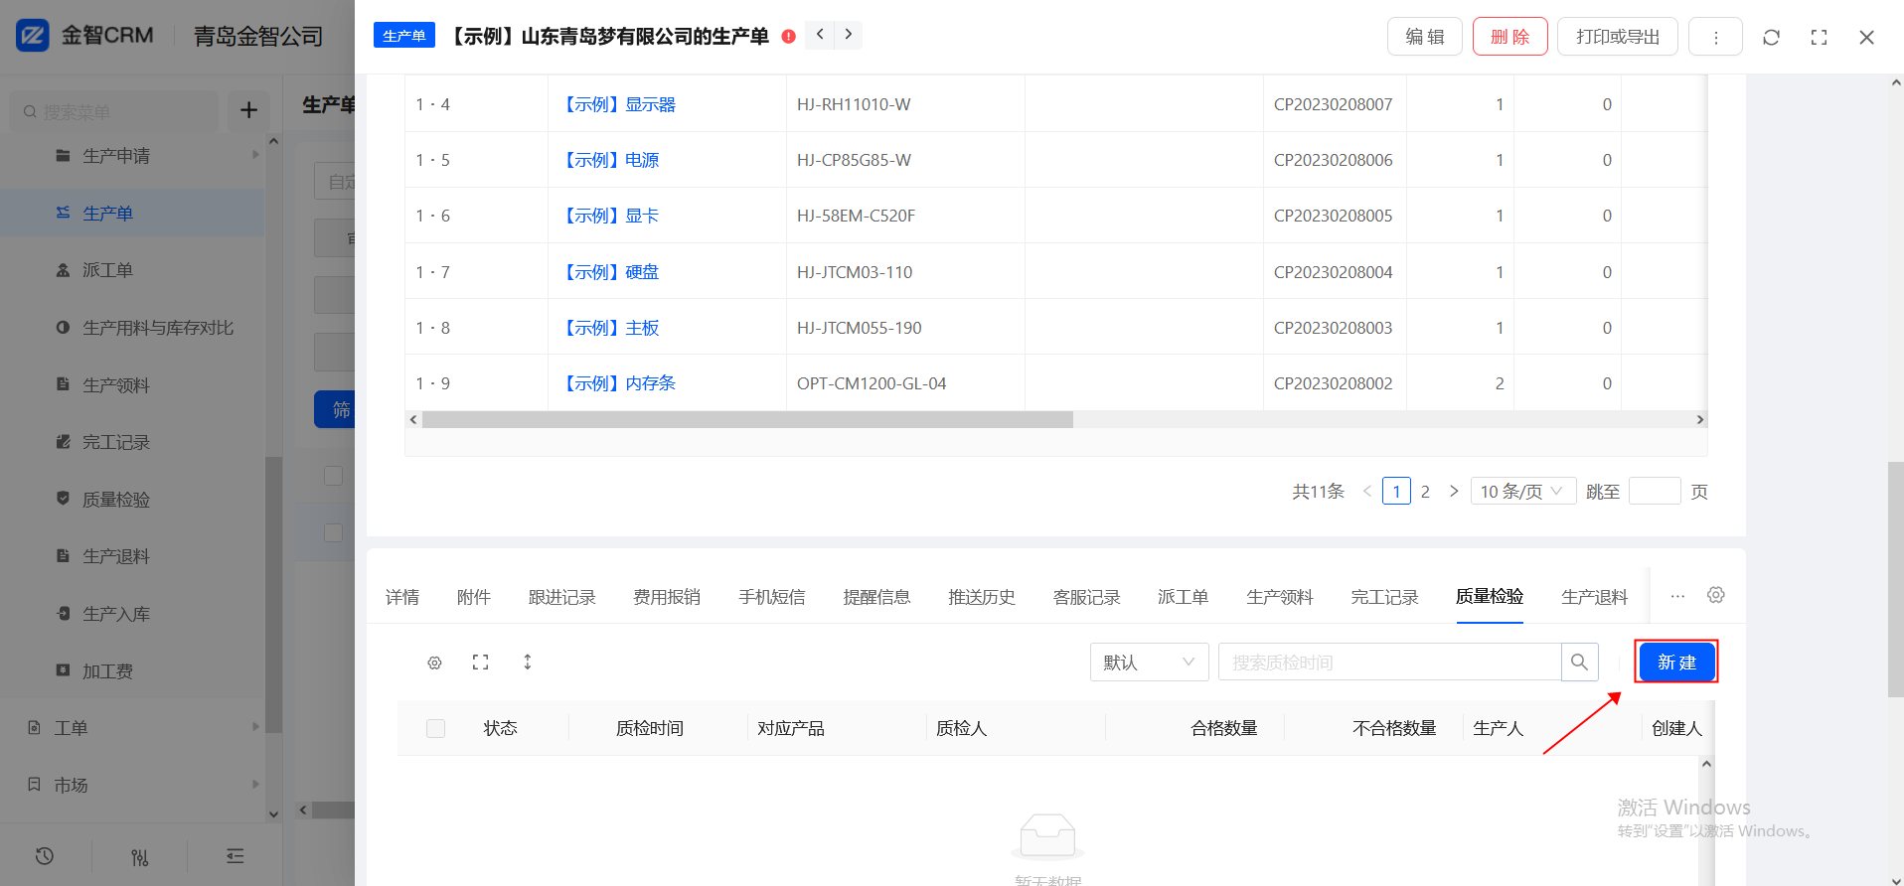Open the 【示例】显卡 product link
This screenshot has height=886, width=1904.
[x=608, y=216]
